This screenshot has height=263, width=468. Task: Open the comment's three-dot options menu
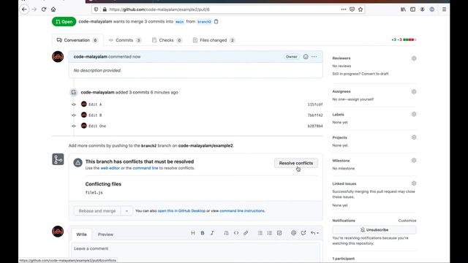pos(314,57)
